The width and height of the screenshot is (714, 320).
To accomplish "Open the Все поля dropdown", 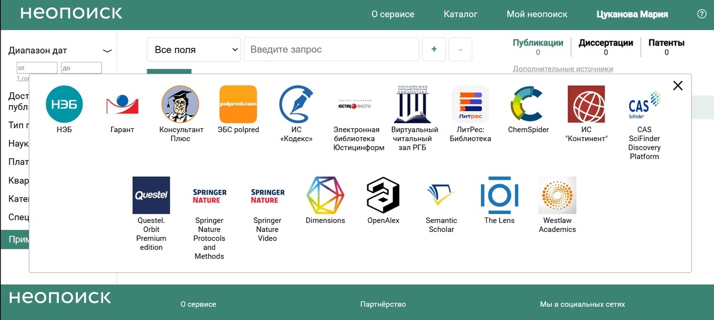I will [194, 50].
